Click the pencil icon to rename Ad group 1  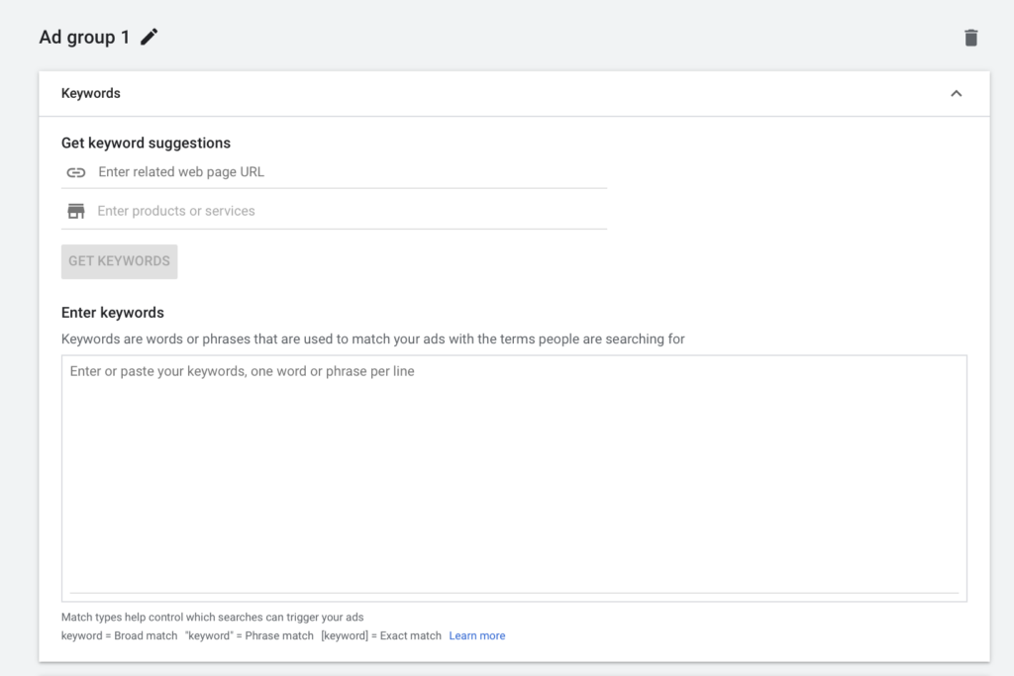pos(149,37)
